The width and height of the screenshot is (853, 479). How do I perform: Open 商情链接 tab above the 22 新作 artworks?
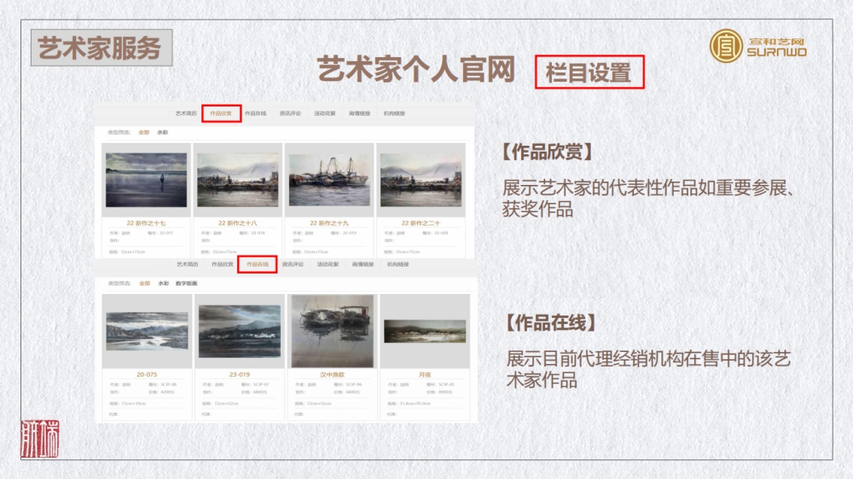pos(360,113)
